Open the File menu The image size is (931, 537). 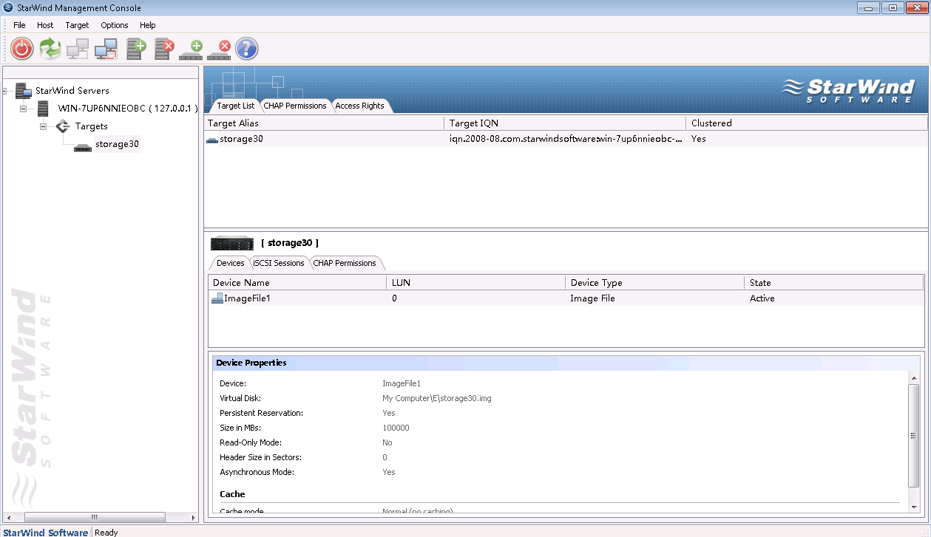(19, 25)
